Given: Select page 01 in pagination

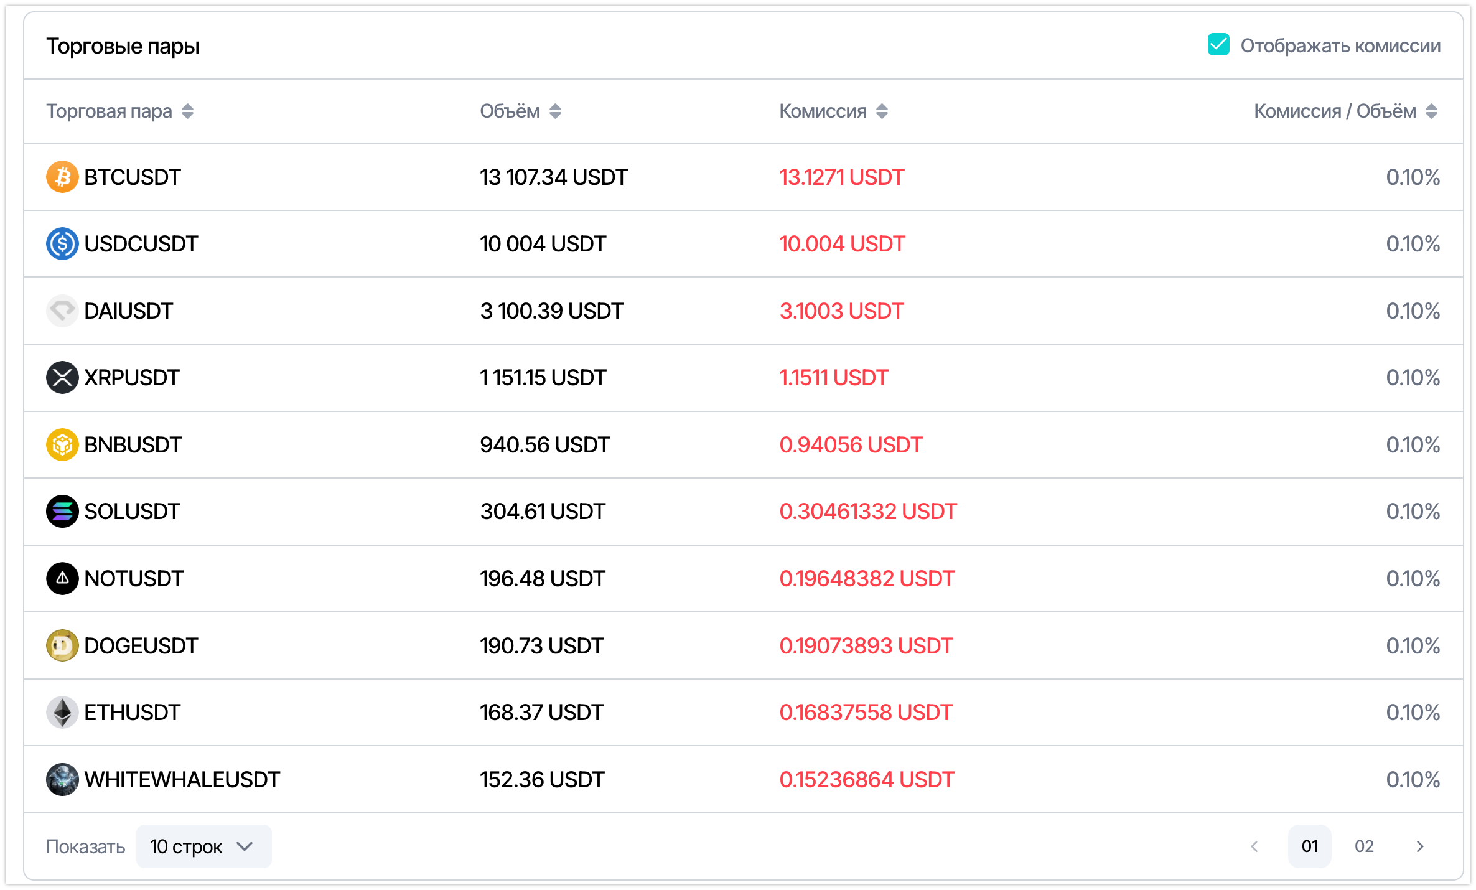Looking at the screenshot, I should coord(1310,846).
